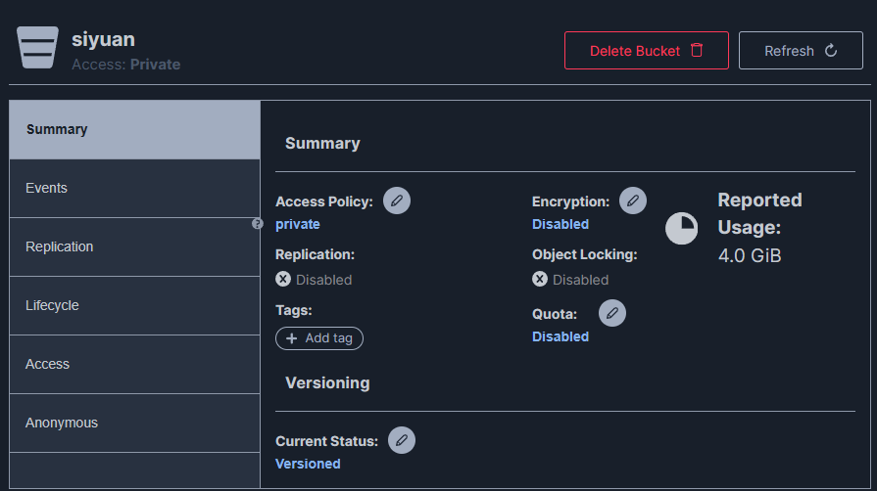Open the Replication tab
Viewport: 877px width, 491px height.
tap(134, 246)
